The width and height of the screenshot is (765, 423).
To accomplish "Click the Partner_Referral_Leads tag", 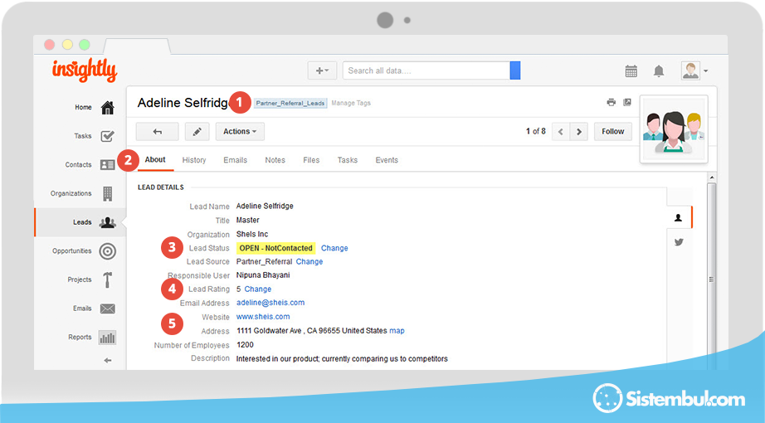I will (290, 103).
